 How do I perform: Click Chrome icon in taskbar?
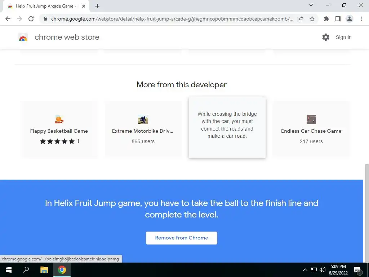(x=62, y=270)
